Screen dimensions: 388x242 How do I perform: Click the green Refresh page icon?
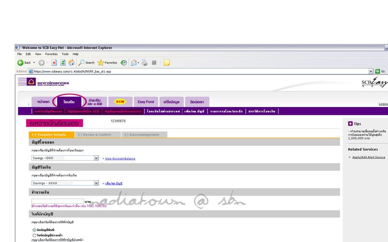pos(63,63)
